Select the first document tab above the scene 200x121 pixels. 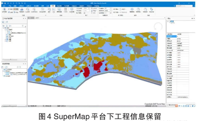click(31, 18)
